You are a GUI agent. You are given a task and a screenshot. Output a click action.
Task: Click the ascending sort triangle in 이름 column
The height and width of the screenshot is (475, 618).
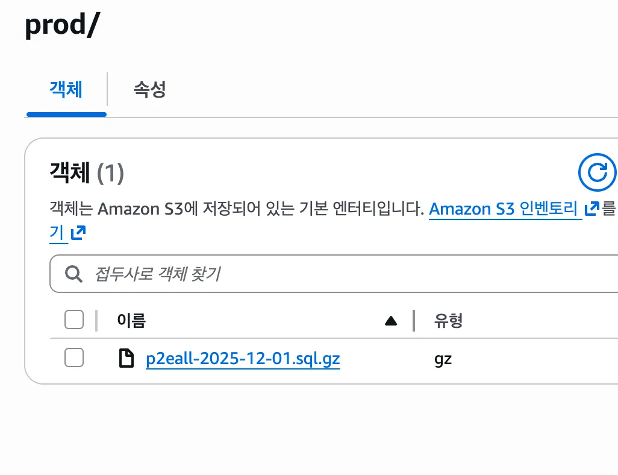click(x=391, y=321)
